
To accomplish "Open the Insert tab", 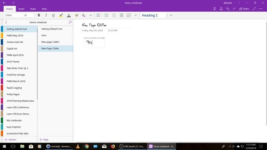I will pyautogui.click(x=21, y=9).
